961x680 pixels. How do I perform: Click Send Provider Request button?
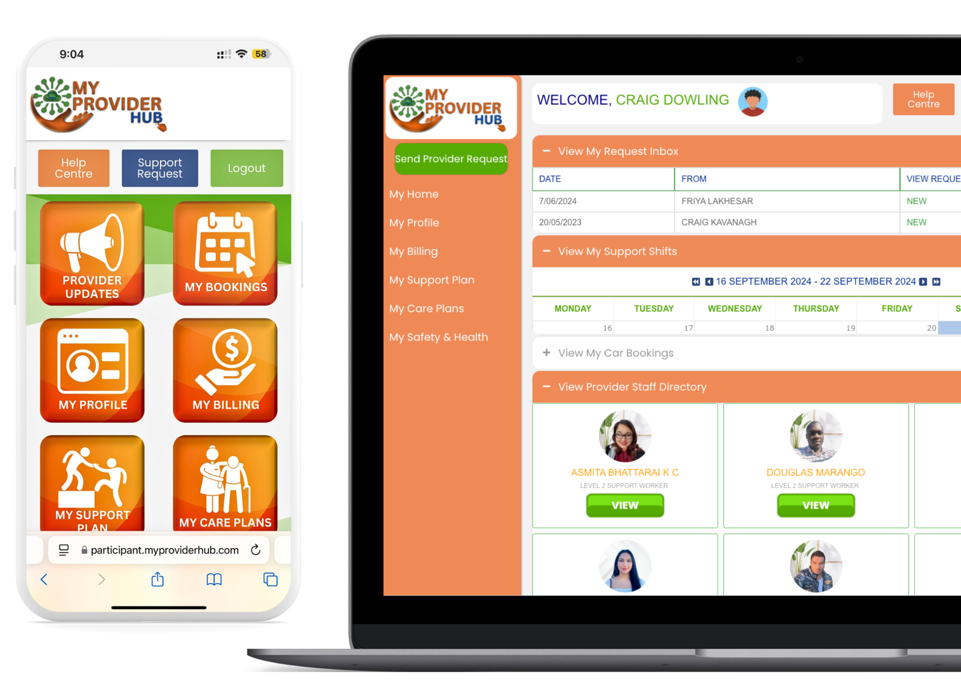click(x=451, y=159)
